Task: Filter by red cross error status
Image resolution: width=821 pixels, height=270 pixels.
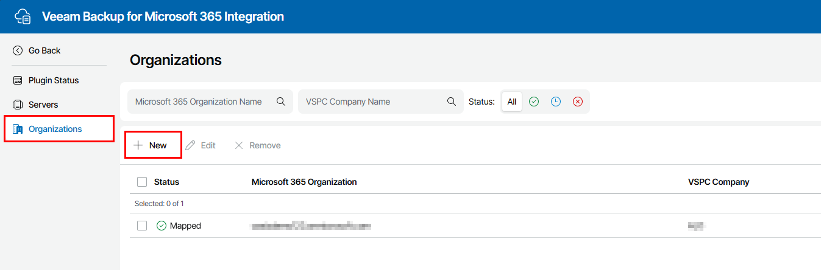Action: [x=578, y=102]
